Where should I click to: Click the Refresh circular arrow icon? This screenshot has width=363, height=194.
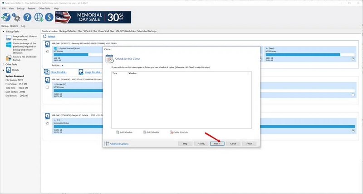tap(44, 37)
